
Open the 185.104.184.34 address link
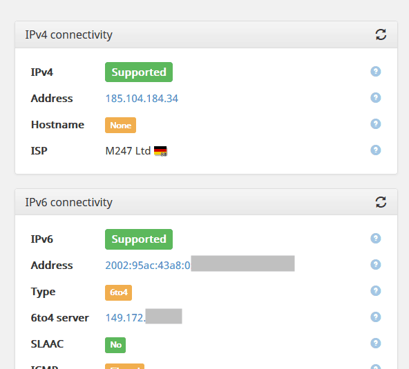(x=142, y=99)
